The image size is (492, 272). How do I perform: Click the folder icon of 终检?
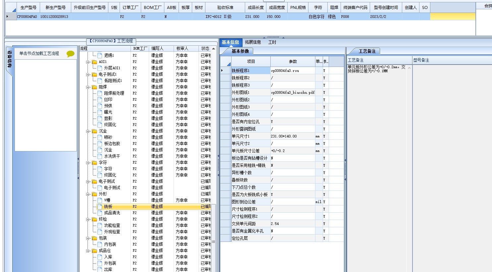coord(94,219)
